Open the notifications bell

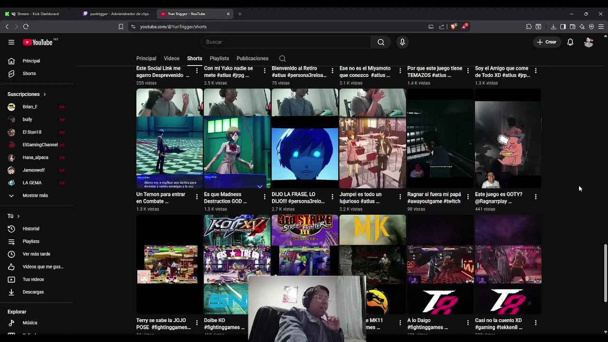[x=570, y=42]
